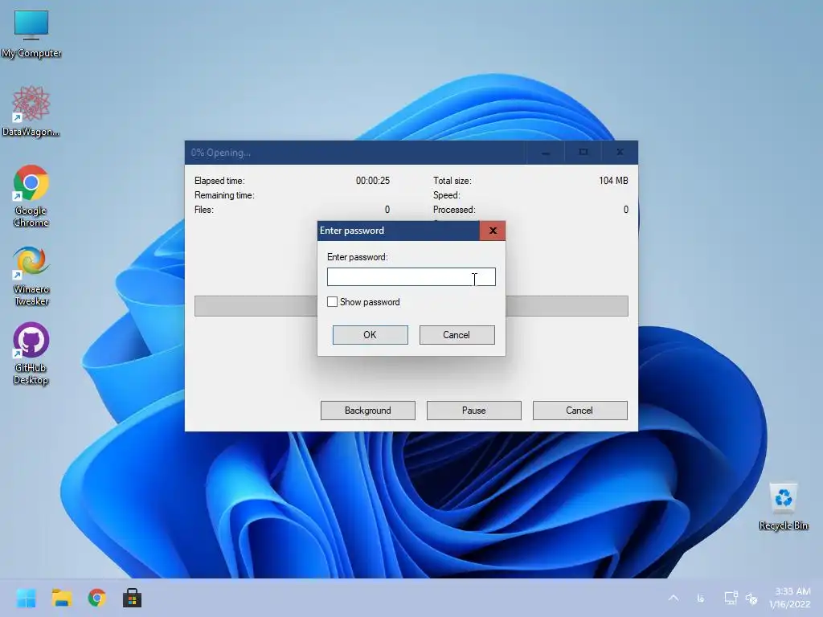Close the Enter password dialog

(x=493, y=231)
